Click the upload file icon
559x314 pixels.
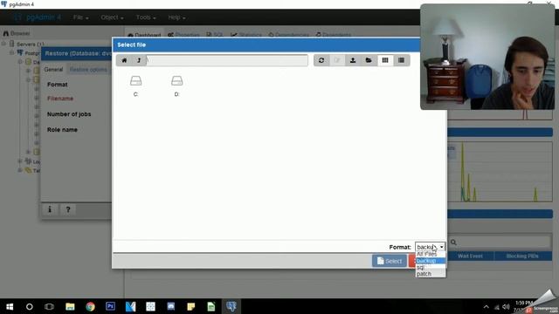pos(353,60)
